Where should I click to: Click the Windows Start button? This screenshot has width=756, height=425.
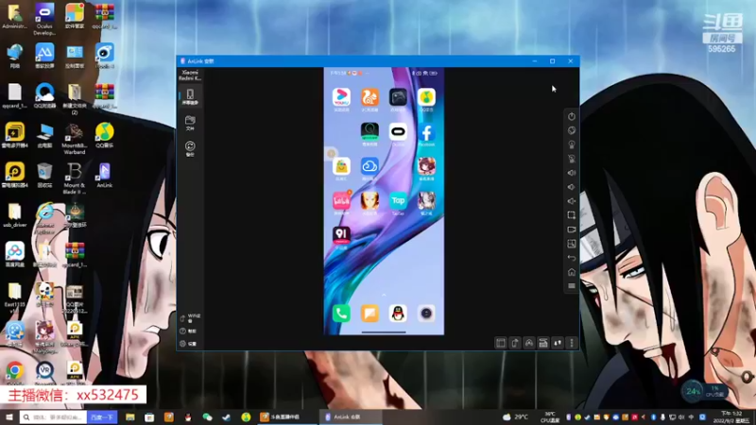click(9, 417)
